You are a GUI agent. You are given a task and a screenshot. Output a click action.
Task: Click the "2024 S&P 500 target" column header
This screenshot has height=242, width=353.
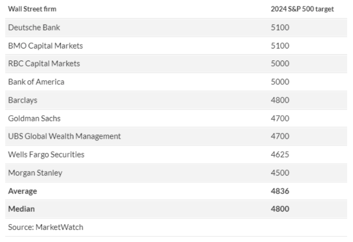(302, 9)
